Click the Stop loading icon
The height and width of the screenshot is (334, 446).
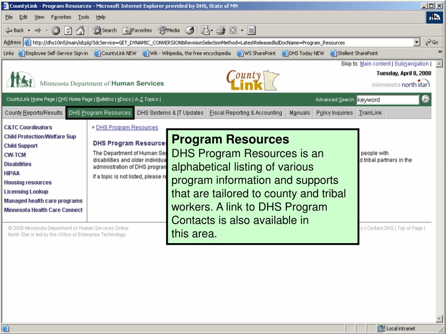57,30
